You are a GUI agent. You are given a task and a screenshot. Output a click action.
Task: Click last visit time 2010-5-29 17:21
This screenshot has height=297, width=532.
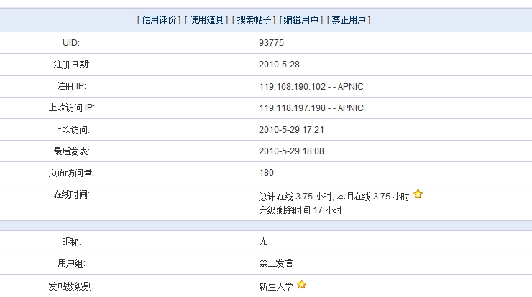coord(291,130)
